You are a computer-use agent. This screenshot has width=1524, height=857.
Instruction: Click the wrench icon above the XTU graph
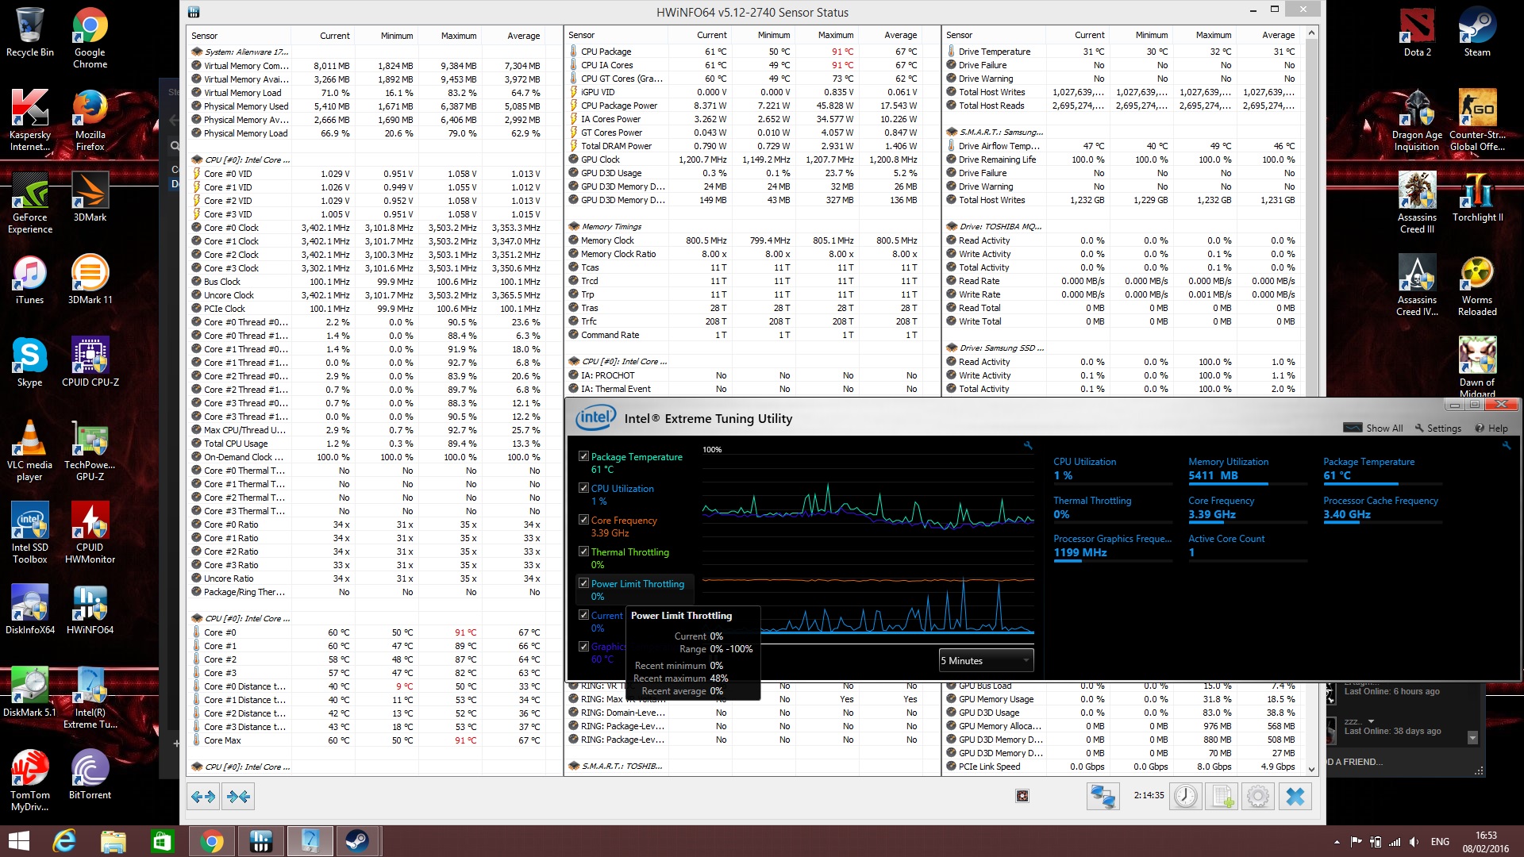coord(1028,446)
